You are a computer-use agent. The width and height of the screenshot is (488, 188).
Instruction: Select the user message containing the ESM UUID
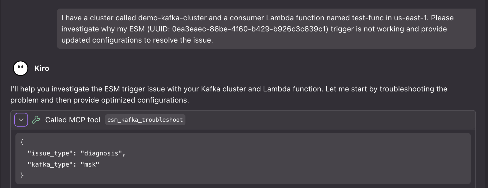coord(257,29)
